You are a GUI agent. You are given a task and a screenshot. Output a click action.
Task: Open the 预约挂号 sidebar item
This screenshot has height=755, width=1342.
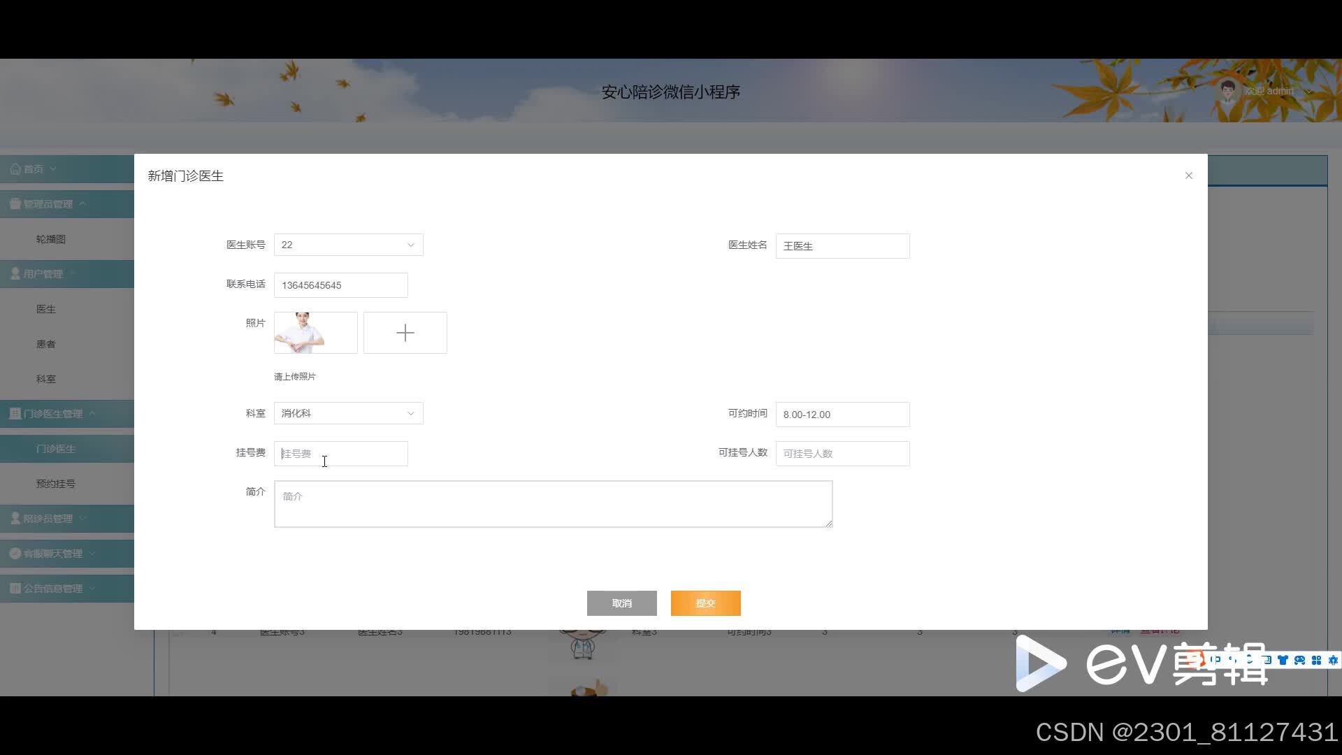[56, 484]
